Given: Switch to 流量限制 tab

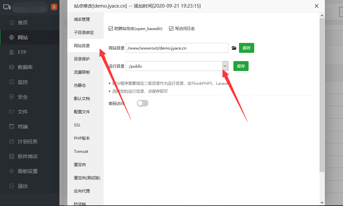Looking at the screenshot, I should (x=86, y=72).
